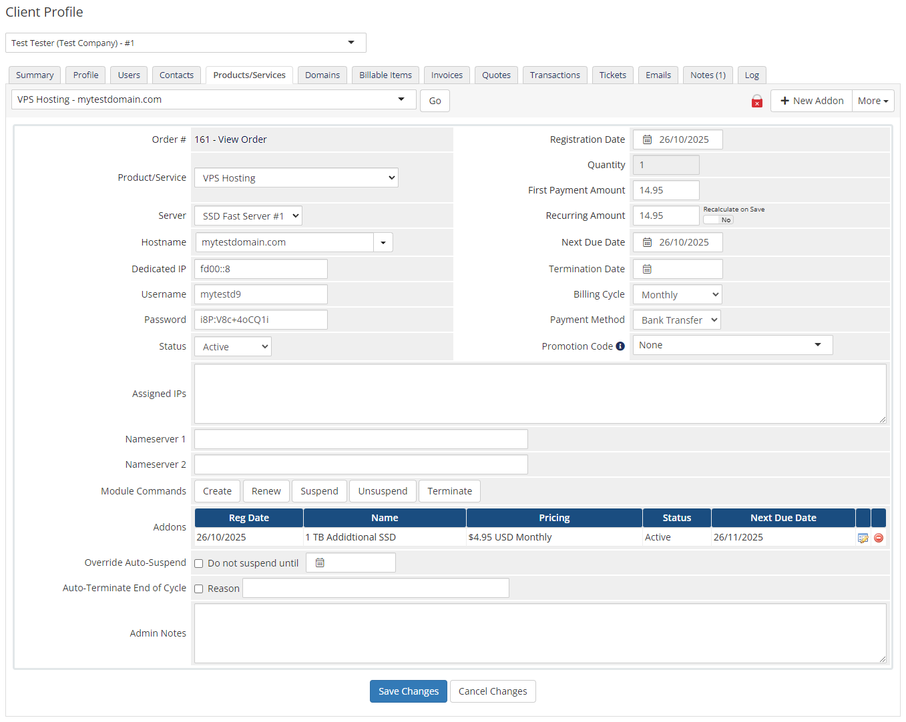Open the Billing Cycle dropdown
The image size is (906, 722).
coord(676,294)
